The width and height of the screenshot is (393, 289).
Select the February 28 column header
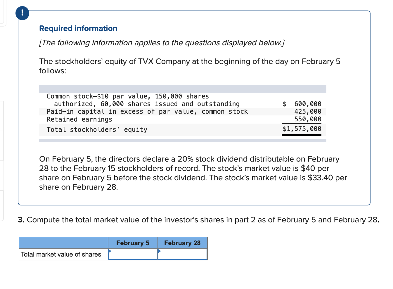pyautogui.click(x=182, y=243)
